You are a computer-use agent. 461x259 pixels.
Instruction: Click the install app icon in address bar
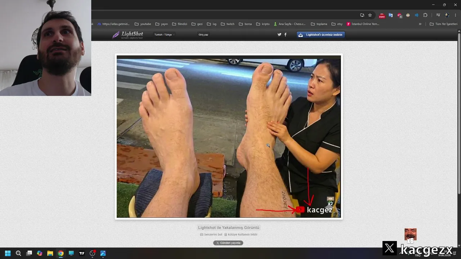point(362,15)
